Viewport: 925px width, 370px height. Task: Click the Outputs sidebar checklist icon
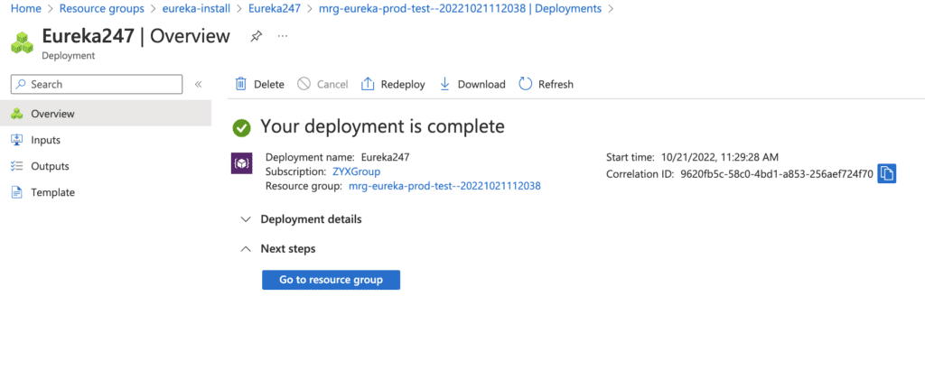pos(17,166)
